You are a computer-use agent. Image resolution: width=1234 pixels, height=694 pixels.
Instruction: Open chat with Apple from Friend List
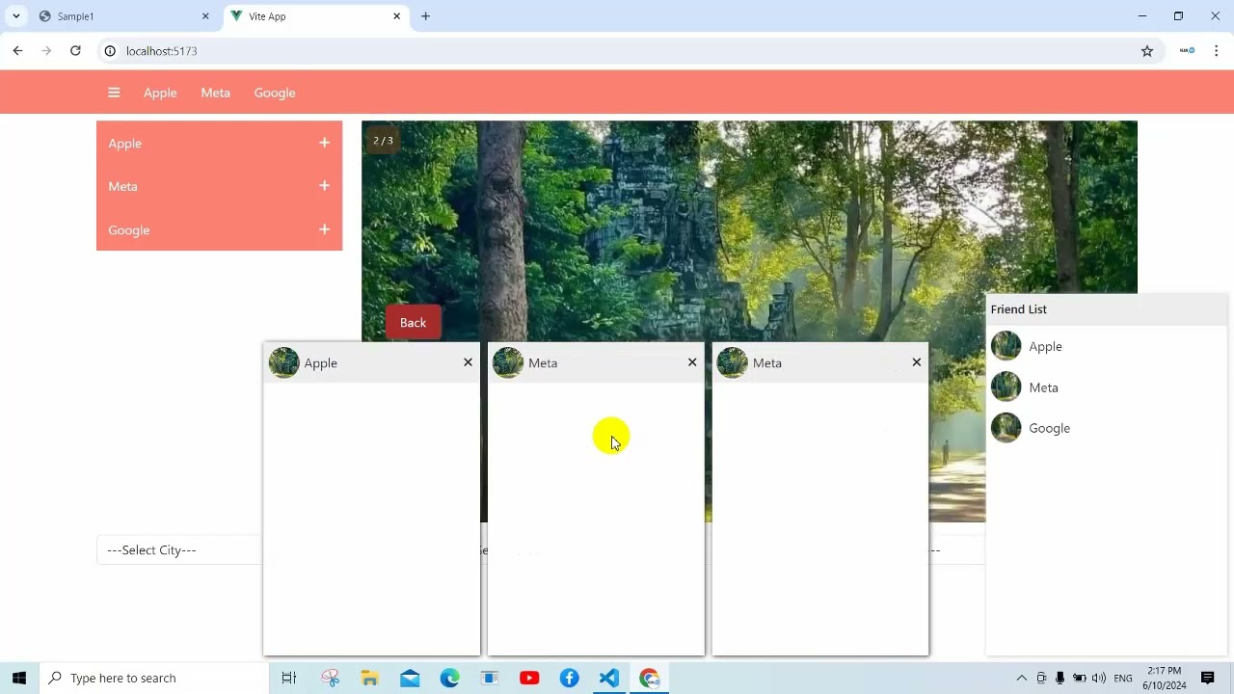pos(1045,346)
